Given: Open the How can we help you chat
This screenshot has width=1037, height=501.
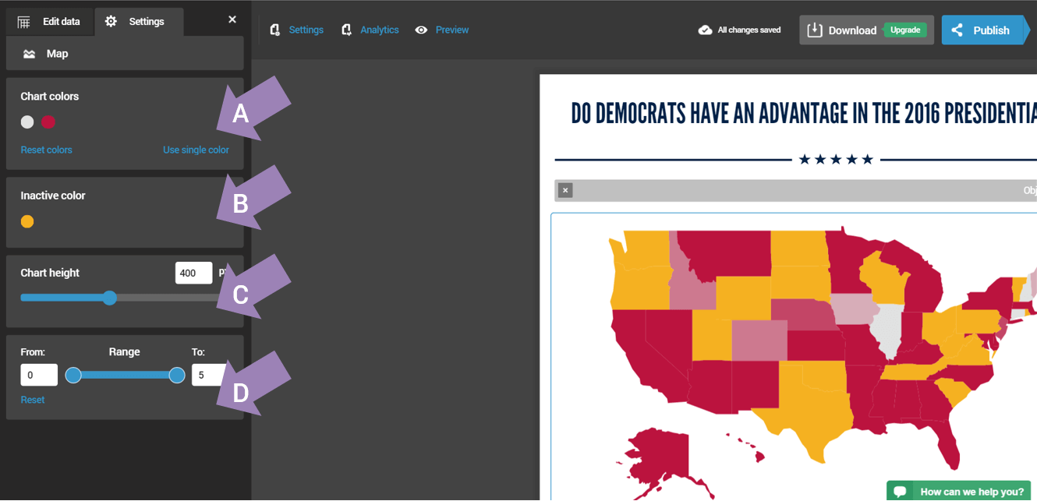Looking at the screenshot, I should click(958, 491).
